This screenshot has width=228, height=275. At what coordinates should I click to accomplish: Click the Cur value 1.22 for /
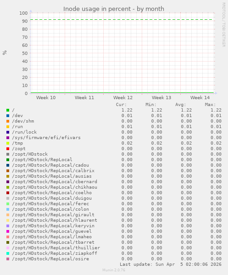pos(127,110)
